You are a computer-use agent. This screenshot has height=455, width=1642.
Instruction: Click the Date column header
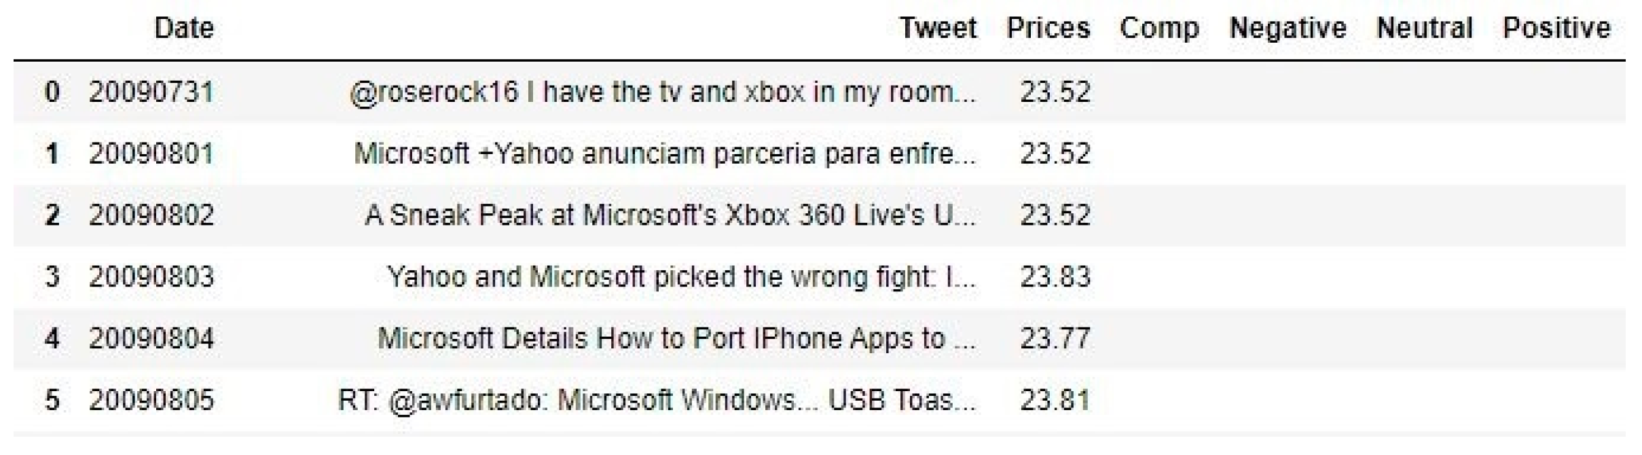tap(183, 29)
